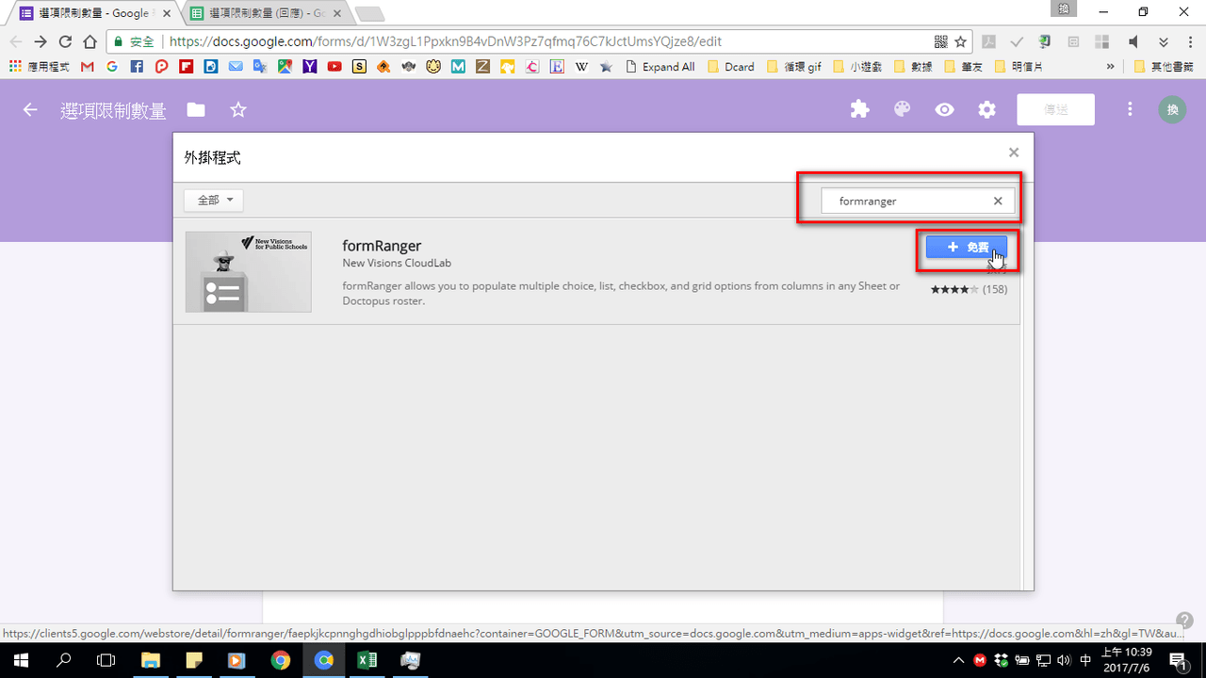The height and width of the screenshot is (678, 1206).
Task: Clear the formranger search text
Action: click(998, 201)
